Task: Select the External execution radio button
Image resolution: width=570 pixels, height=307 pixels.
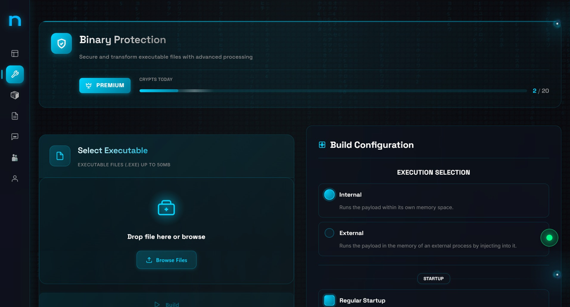Action: coord(330,233)
